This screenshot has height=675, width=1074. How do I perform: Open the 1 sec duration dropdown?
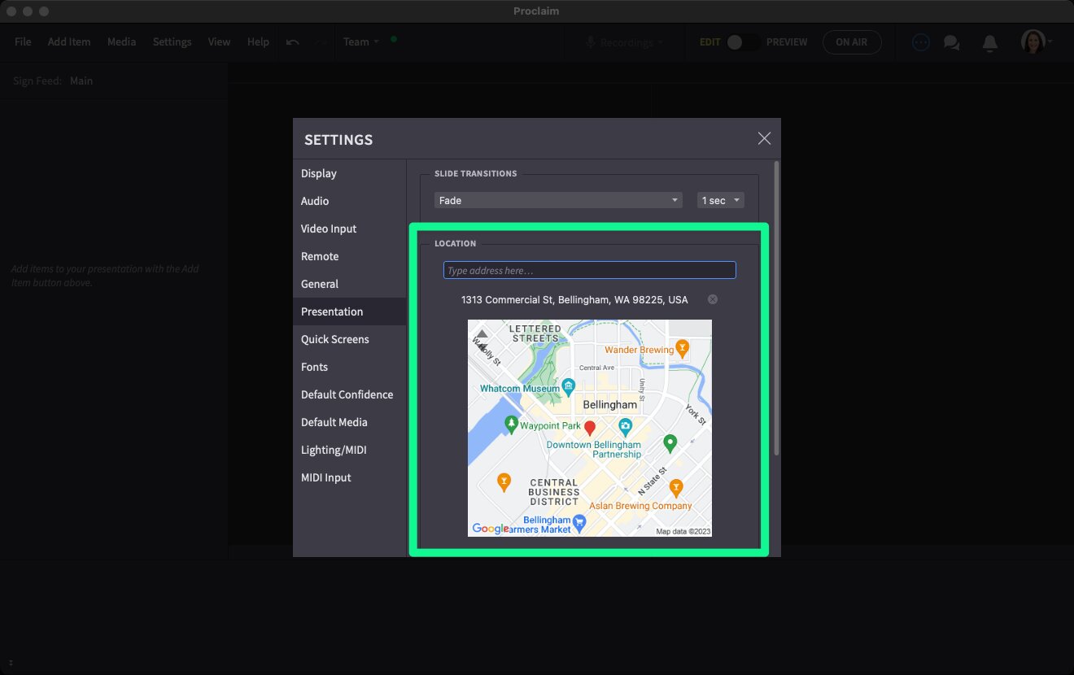[x=721, y=200]
